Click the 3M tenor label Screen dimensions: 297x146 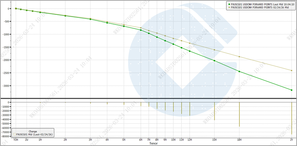click(x=90, y=140)
